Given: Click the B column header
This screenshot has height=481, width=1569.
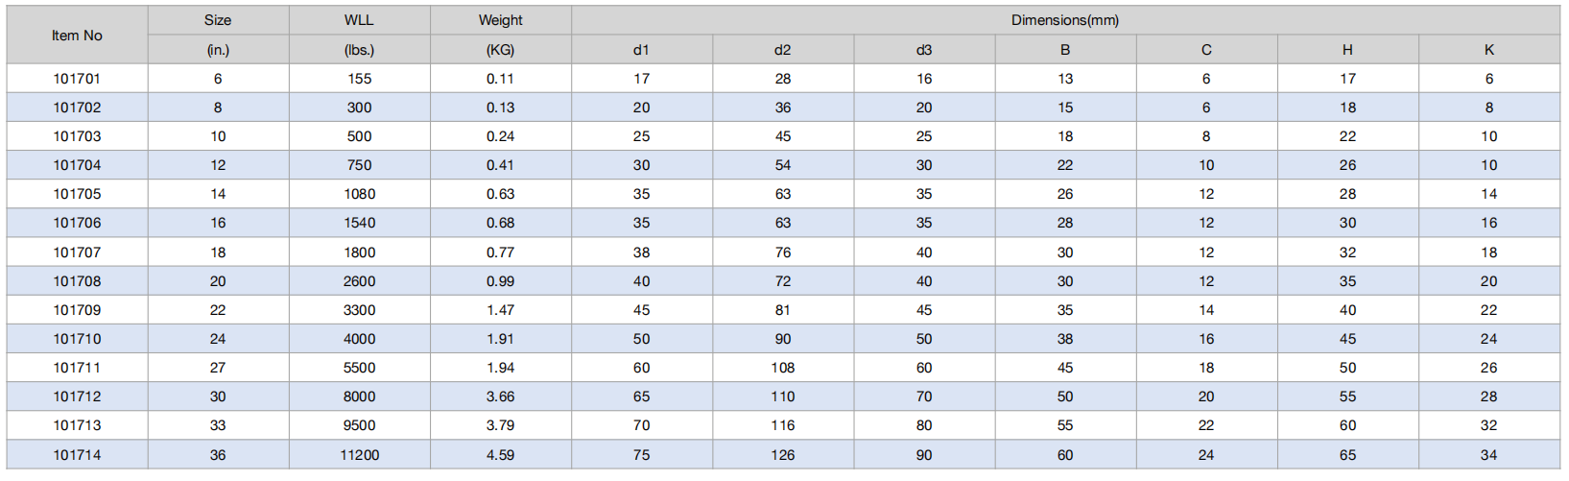Looking at the screenshot, I should click(1065, 50).
